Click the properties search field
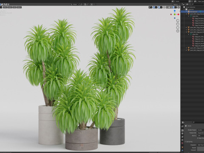 pyautogui.click(x=198, y=122)
